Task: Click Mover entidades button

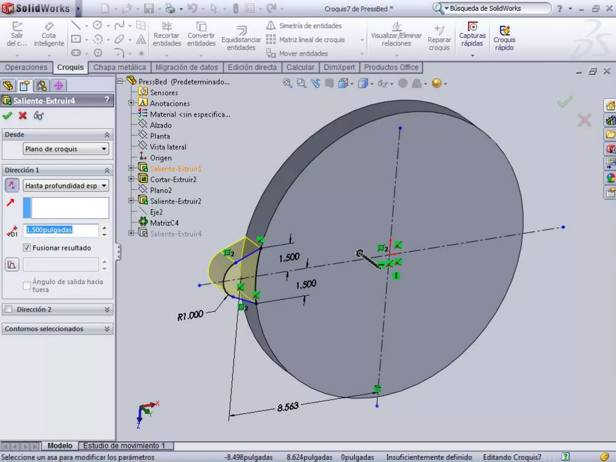Action: tap(303, 54)
